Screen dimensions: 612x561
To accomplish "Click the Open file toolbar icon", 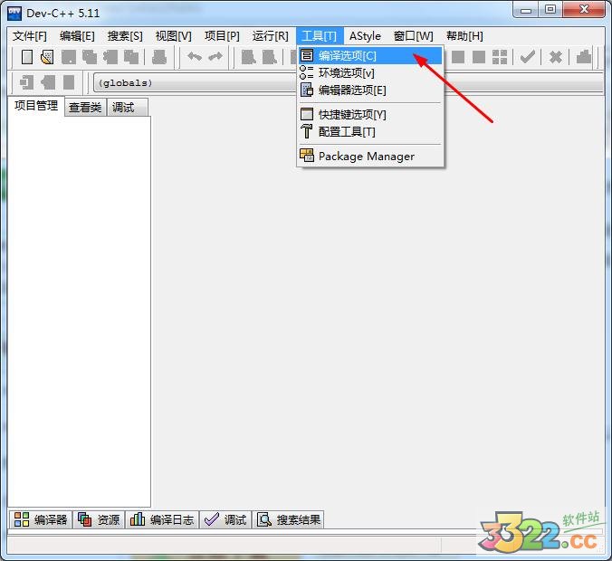I will [47, 57].
